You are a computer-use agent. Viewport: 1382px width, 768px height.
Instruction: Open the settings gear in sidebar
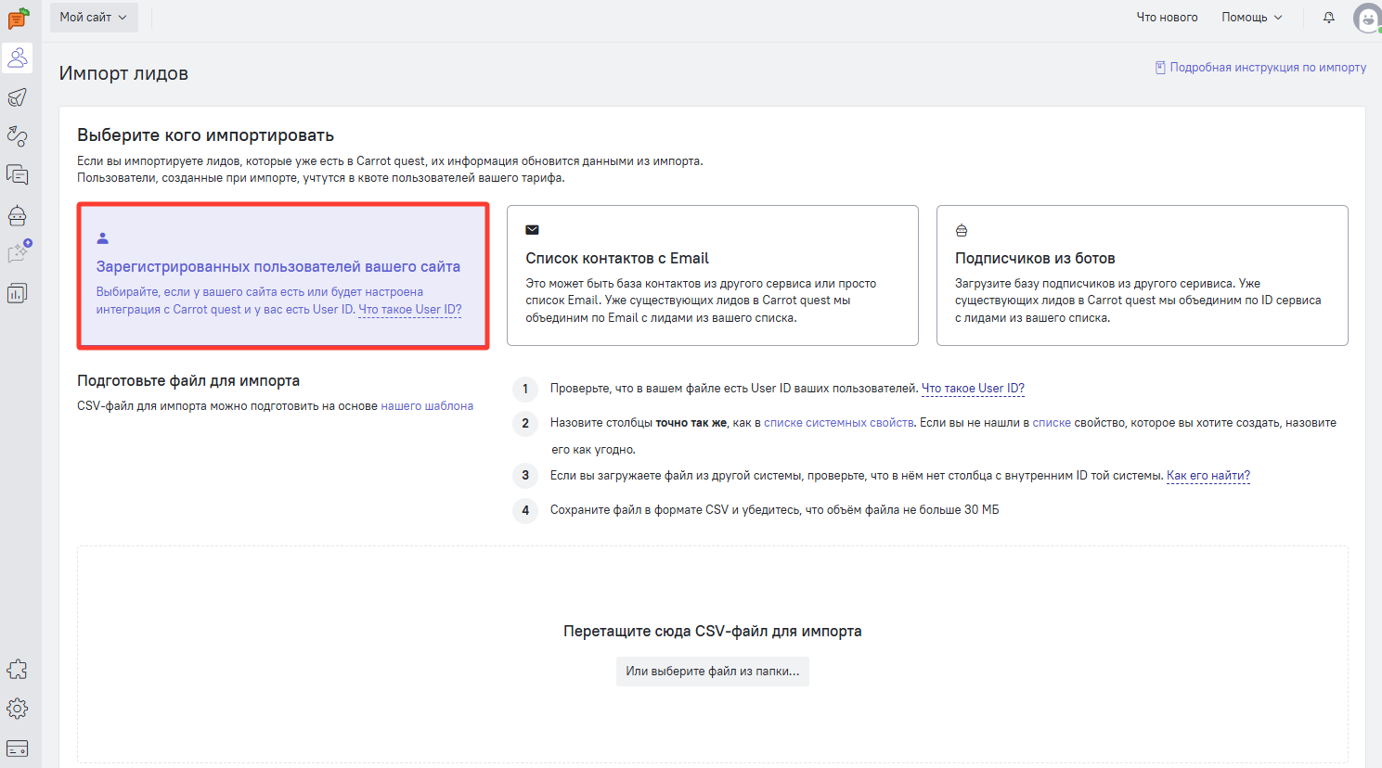(18, 709)
